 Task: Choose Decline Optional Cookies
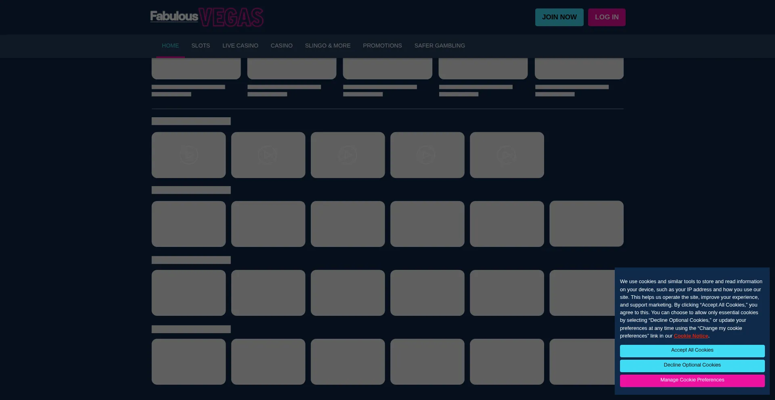692,365
